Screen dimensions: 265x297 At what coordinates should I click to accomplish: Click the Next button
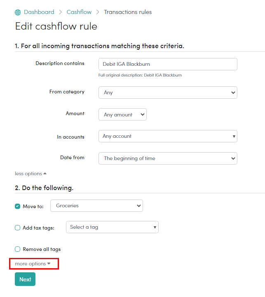[25, 279]
